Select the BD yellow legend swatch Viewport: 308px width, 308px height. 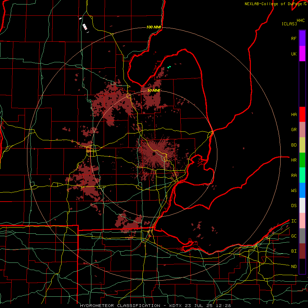tap(302, 145)
